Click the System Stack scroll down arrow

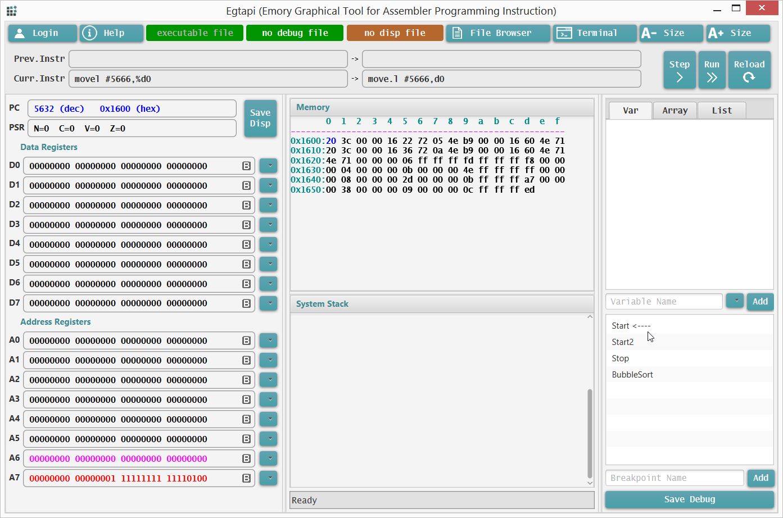coord(590,483)
